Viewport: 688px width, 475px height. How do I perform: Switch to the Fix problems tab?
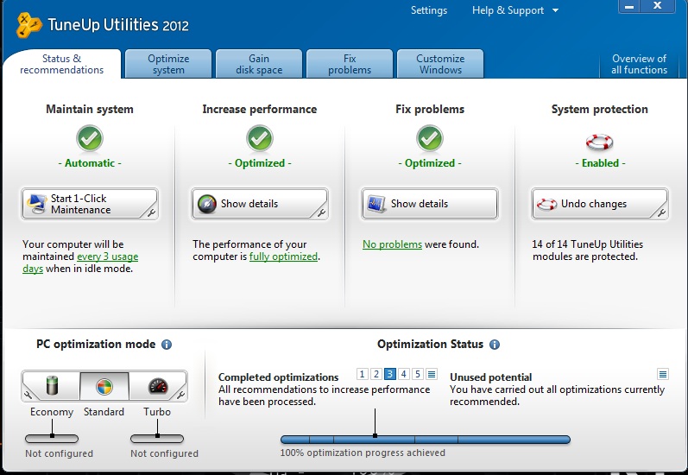point(350,64)
